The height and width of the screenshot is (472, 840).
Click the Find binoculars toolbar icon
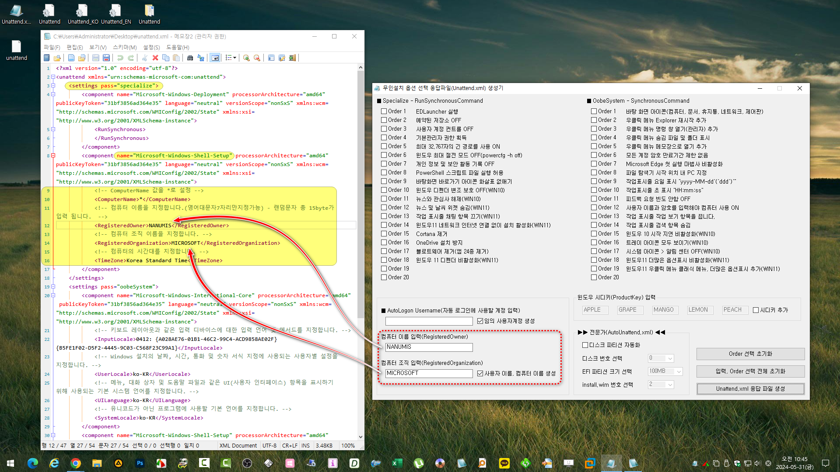click(x=190, y=58)
